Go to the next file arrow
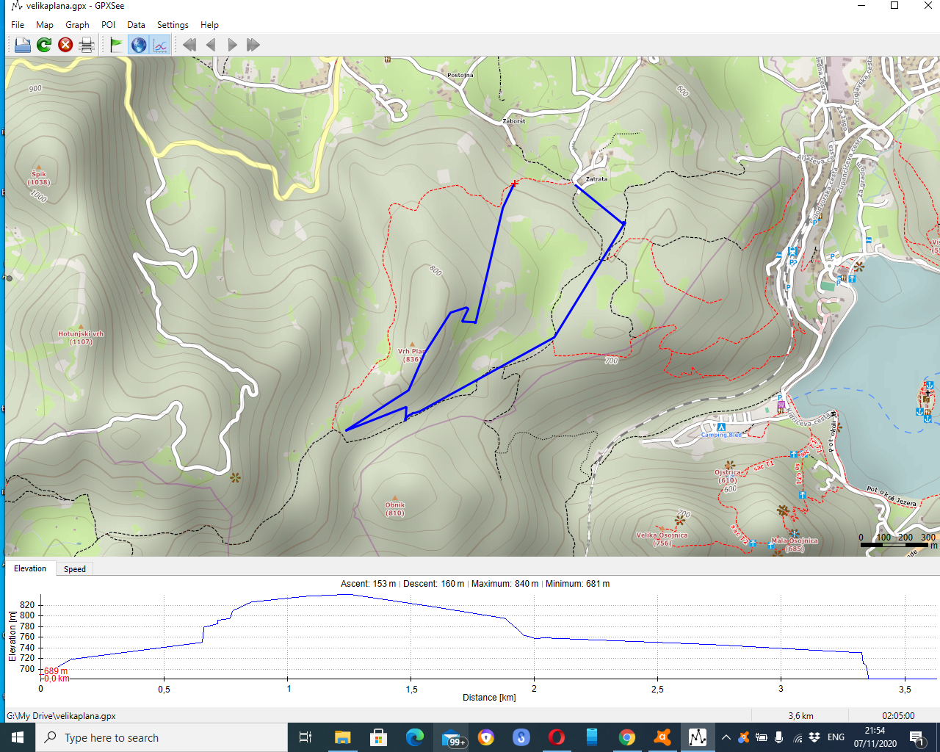Screen dimensions: 940x752 point(232,45)
